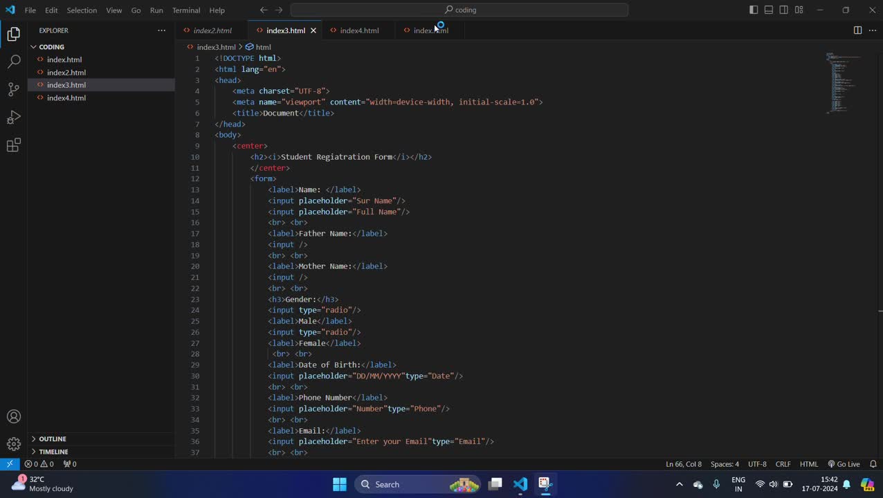Collapse the CODING folder section
This screenshot has height=498, width=883.
(x=51, y=47)
